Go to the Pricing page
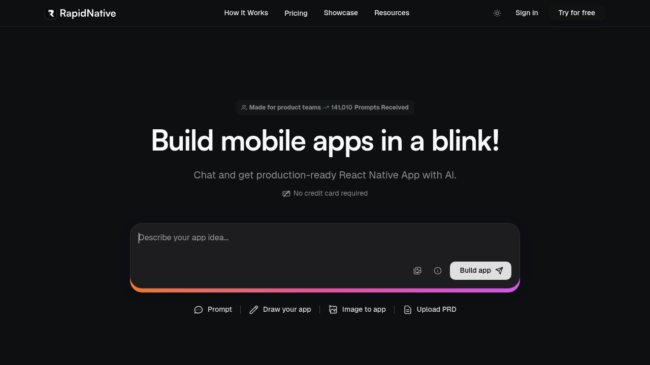Image resolution: width=650 pixels, height=365 pixels. pos(296,13)
